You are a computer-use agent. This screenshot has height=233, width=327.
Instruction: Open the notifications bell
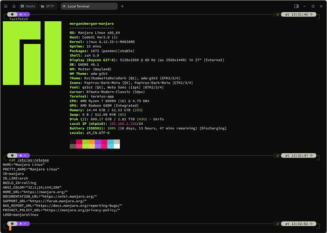[x=14, y=6]
